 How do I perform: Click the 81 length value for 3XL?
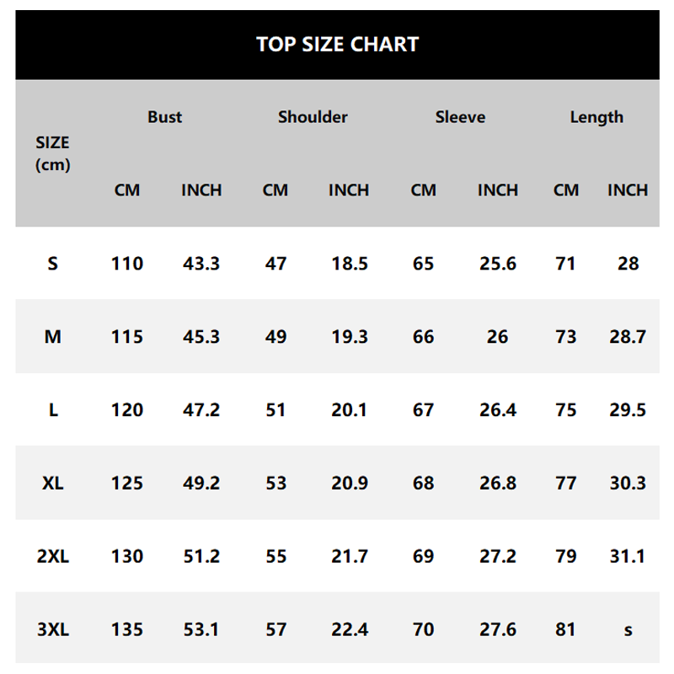566,629
